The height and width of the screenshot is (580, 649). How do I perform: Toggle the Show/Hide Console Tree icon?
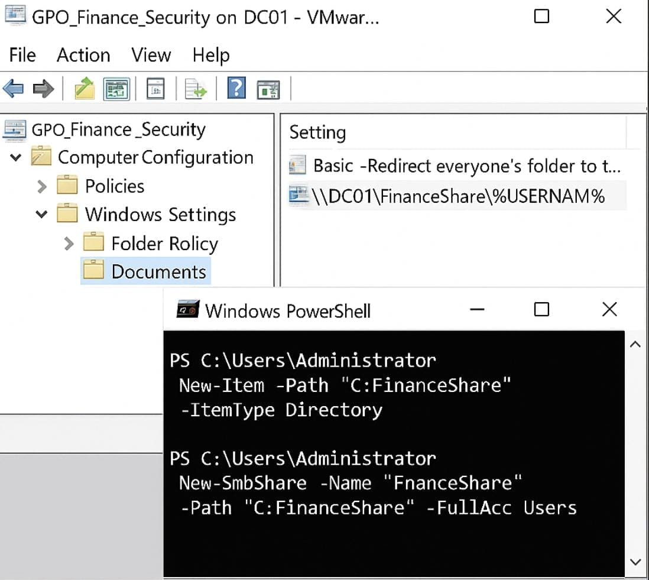point(116,89)
